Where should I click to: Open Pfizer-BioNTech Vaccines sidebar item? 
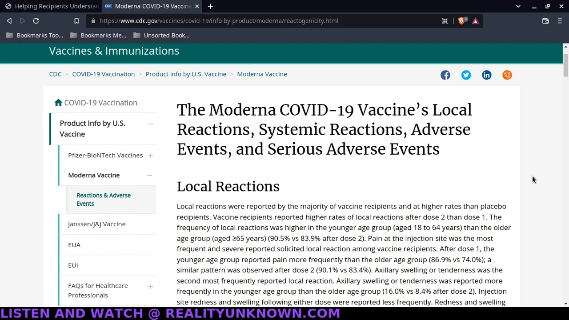[105, 155]
